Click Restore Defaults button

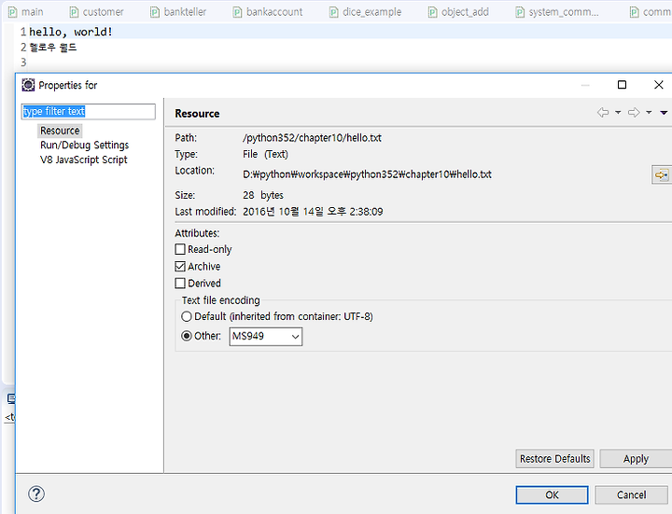pos(554,459)
